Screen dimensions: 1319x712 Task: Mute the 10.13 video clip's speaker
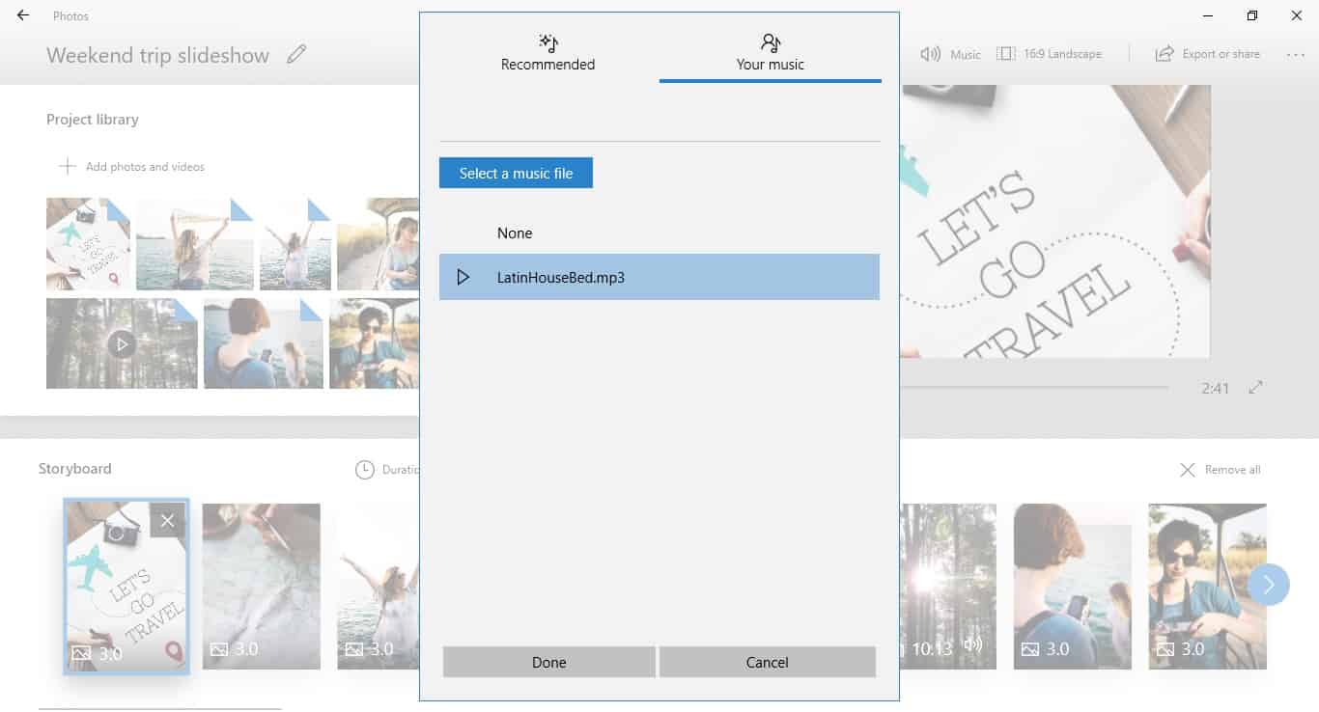click(x=973, y=648)
